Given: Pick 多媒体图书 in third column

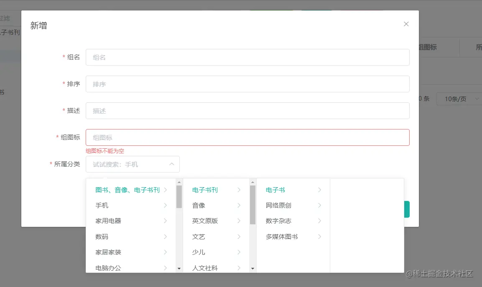Looking at the screenshot, I should pyautogui.click(x=282, y=236).
